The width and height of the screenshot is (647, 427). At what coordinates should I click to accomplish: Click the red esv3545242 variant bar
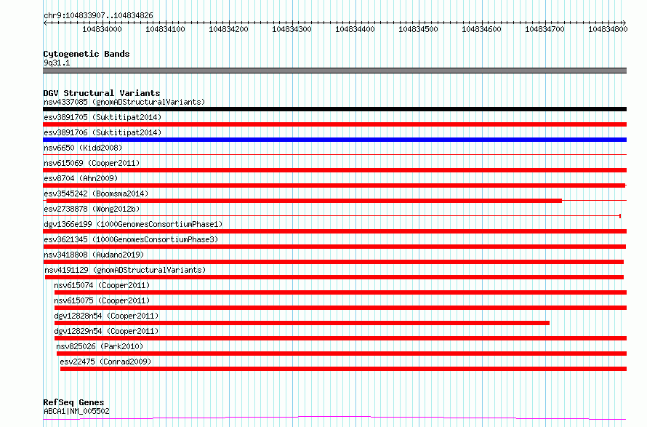(304, 201)
